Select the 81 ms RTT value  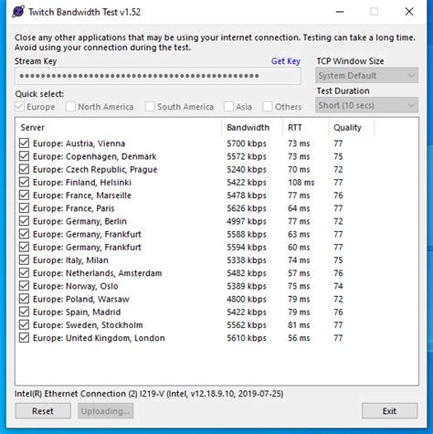tap(299, 325)
